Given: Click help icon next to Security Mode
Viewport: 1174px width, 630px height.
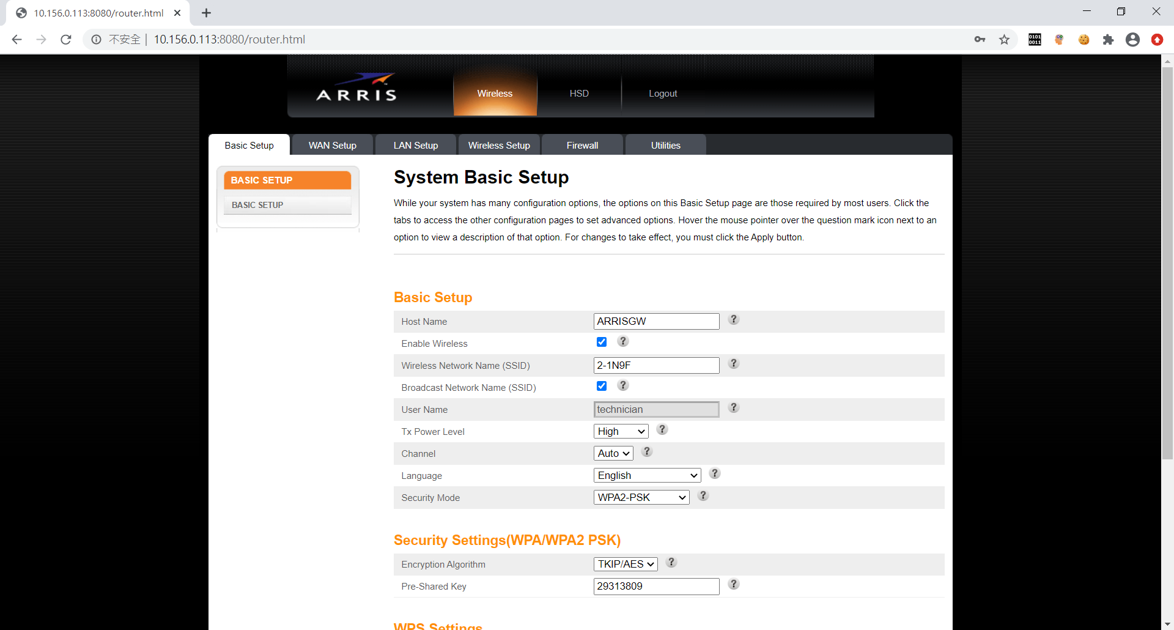Looking at the screenshot, I should (x=703, y=495).
